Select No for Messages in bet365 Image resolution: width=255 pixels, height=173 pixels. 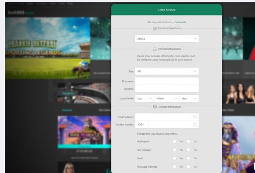point(189,166)
